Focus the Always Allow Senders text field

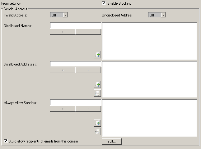(x=75, y=102)
